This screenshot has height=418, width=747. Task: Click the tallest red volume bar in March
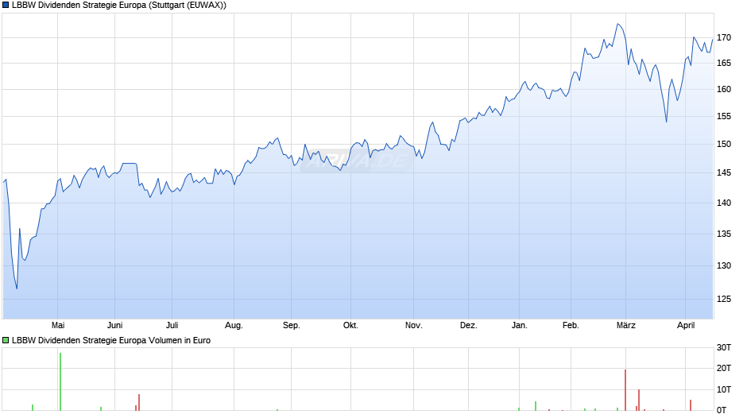(625, 390)
